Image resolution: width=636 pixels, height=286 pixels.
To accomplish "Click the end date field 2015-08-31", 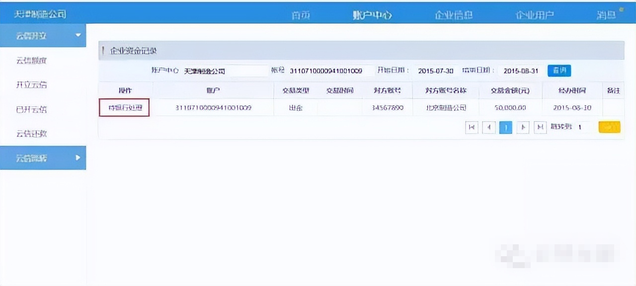I will point(521,71).
